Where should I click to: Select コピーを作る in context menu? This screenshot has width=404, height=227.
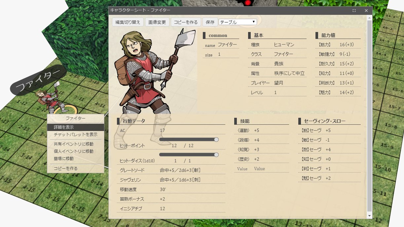tap(76, 168)
